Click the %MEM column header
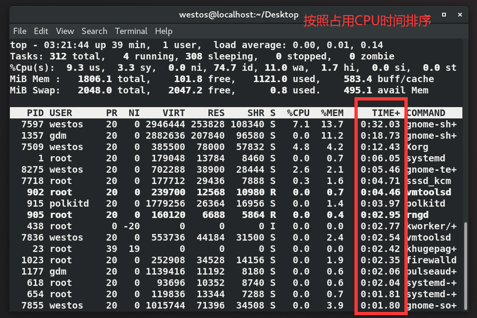Screen dimensions: 477x318 tap(332, 113)
